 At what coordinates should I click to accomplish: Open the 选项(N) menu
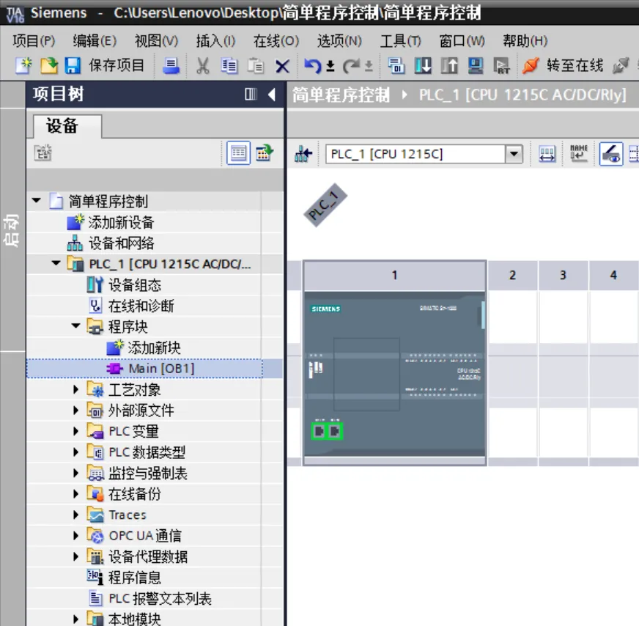(339, 41)
